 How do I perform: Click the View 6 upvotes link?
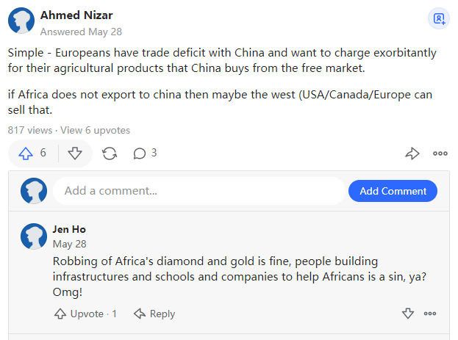tap(95, 130)
